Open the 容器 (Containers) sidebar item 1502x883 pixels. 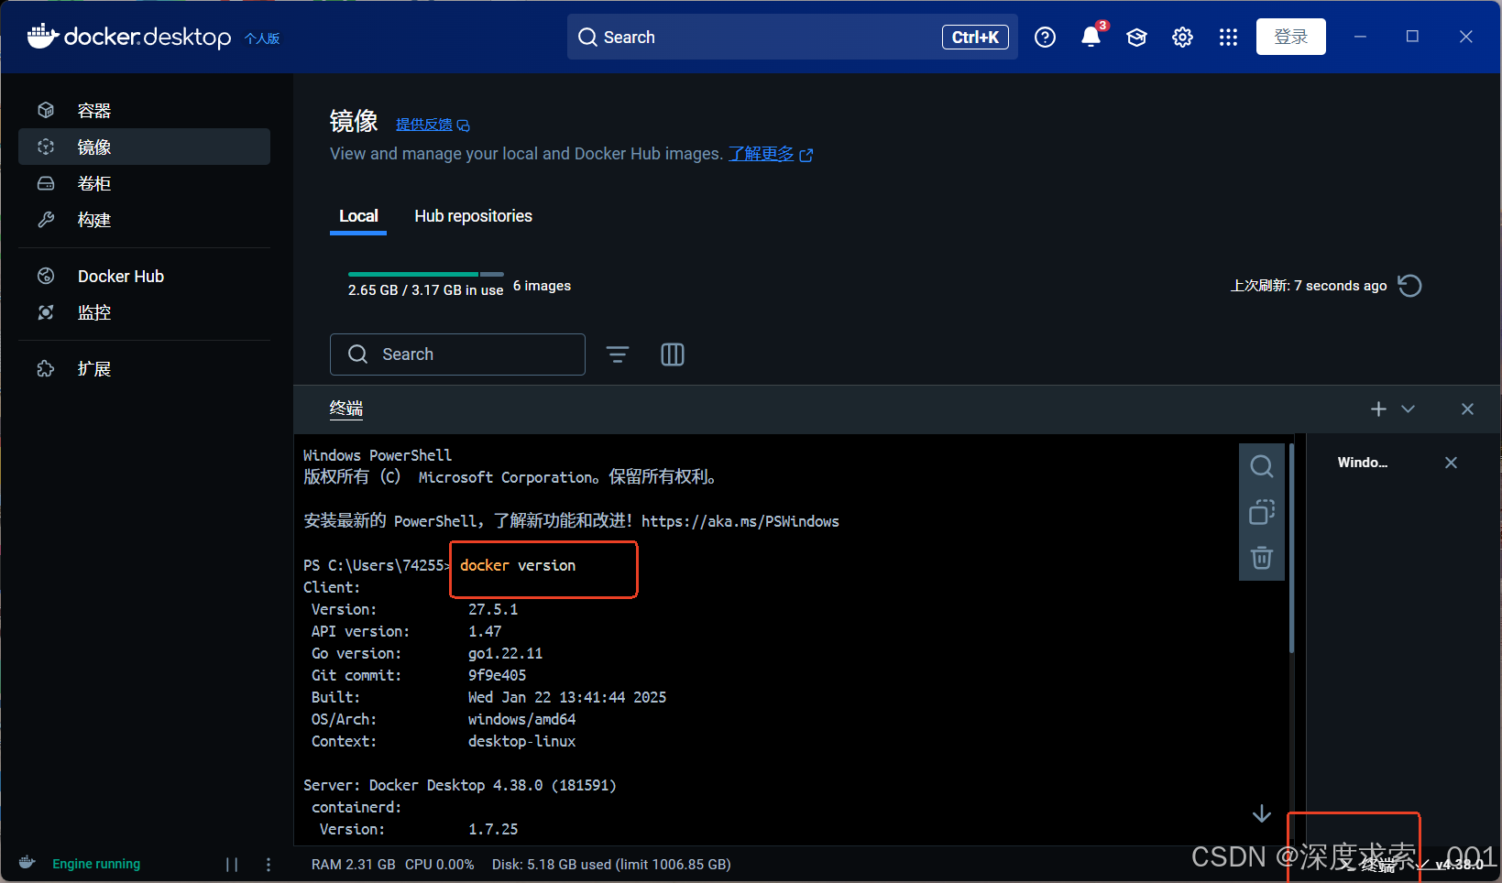[144, 111]
